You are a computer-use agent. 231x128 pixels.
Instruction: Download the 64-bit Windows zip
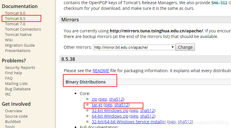(110, 116)
